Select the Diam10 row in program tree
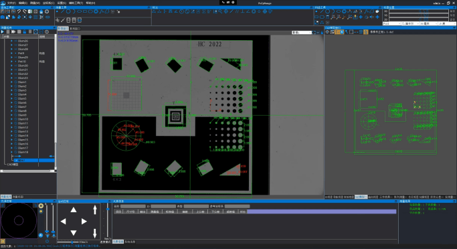The width and height of the screenshot is (457, 249). tap(23, 119)
